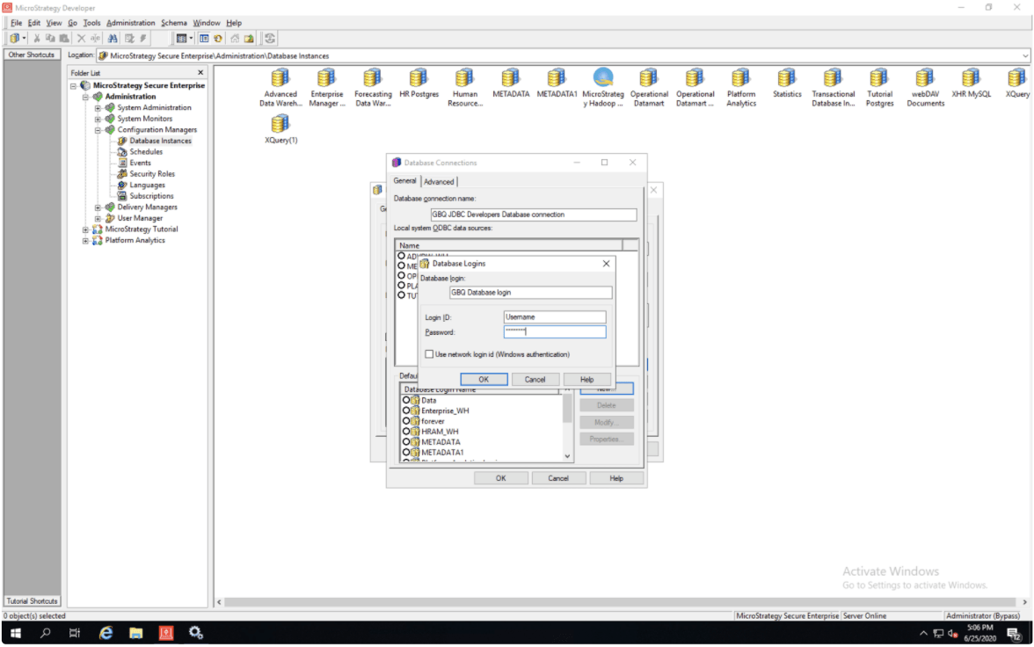Open the HR Postgres database instance
Screen dimensions: 1034x647
click(x=419, y=79)
